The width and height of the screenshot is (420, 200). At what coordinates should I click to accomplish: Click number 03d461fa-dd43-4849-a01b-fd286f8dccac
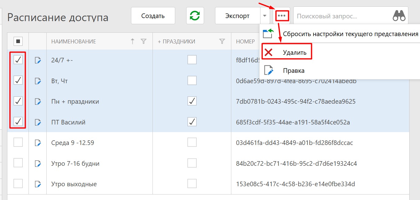point(295,143)
